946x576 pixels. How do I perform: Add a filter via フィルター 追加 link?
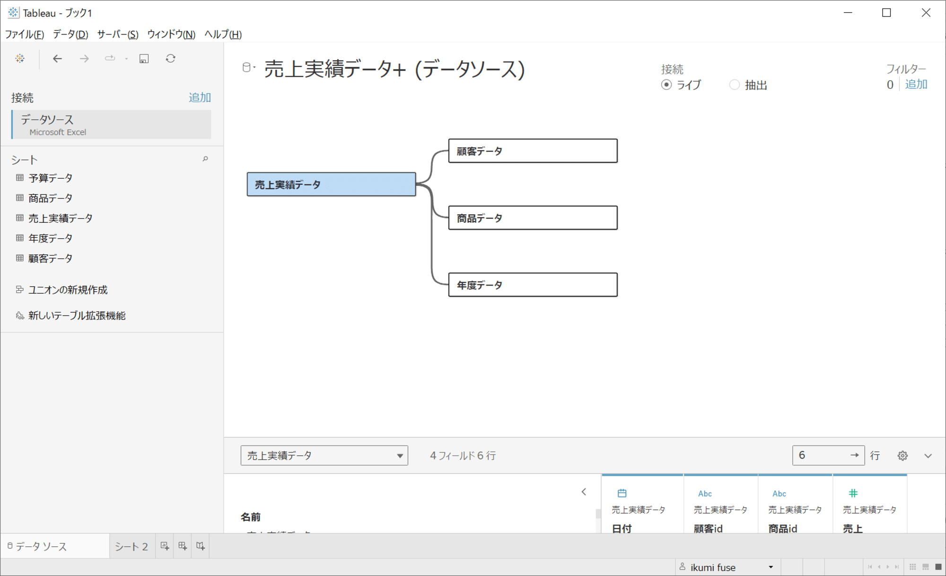click(x=916, y=84)
